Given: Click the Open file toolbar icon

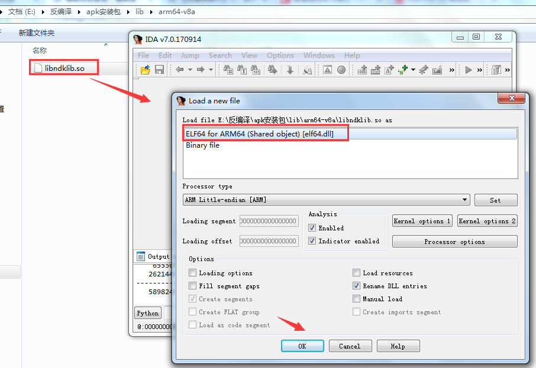Looking at the screenshot, I should pyautogui.click(x=146, y=70).
